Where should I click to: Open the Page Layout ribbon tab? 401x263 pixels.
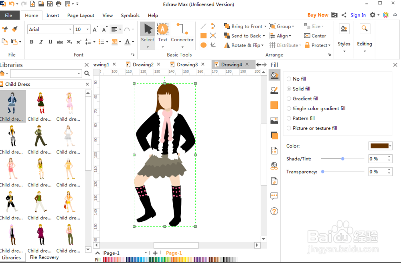(81, 16)
